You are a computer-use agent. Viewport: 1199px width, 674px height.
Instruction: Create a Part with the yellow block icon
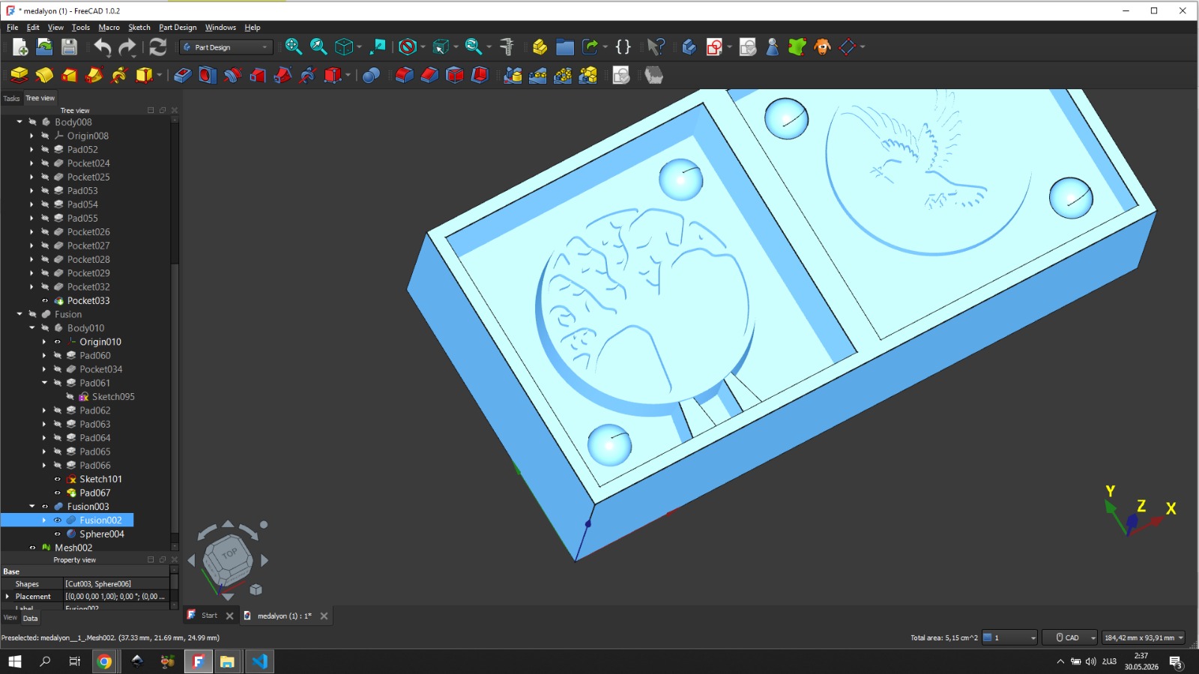point(540,47)
